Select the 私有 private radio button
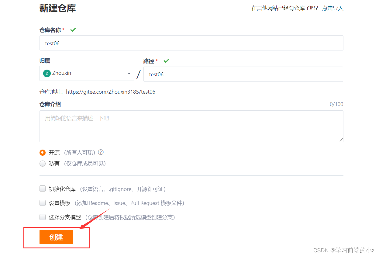The width and height of the screenshot is (379, 256). pos(43,164)
